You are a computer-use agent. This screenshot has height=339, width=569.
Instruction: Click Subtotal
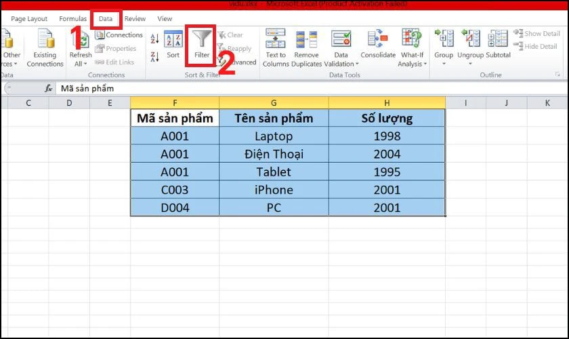[x=498, y=44]
